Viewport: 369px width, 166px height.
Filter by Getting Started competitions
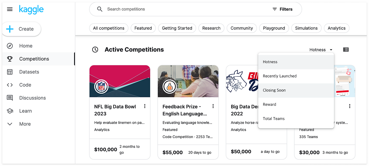coord(177,28)
